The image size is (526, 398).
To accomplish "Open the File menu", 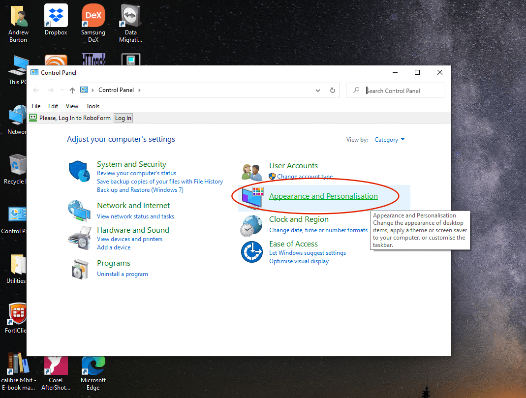I will coord(36,106).
